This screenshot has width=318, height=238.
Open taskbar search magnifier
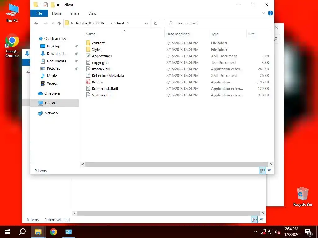22,232
